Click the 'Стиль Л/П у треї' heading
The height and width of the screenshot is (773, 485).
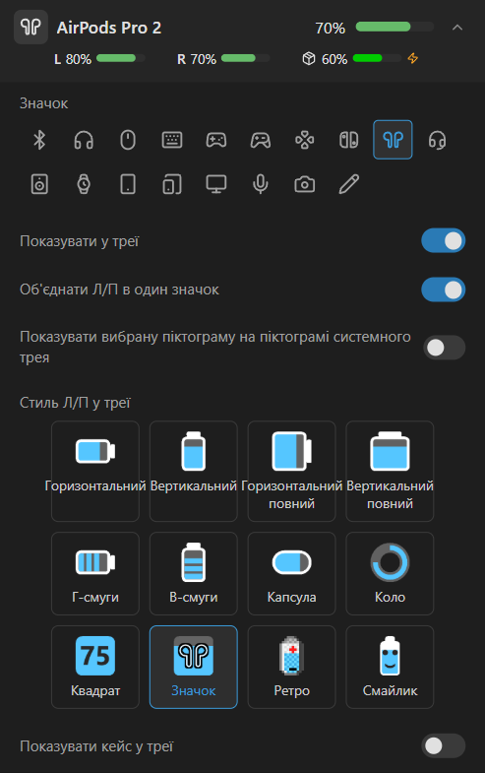[75, 403]
